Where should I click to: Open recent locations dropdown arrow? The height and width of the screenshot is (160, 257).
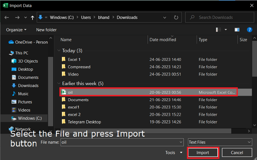25,17
